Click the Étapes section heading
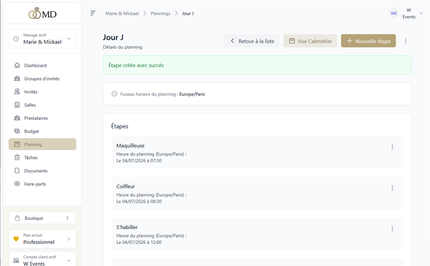 pos(120,126)
